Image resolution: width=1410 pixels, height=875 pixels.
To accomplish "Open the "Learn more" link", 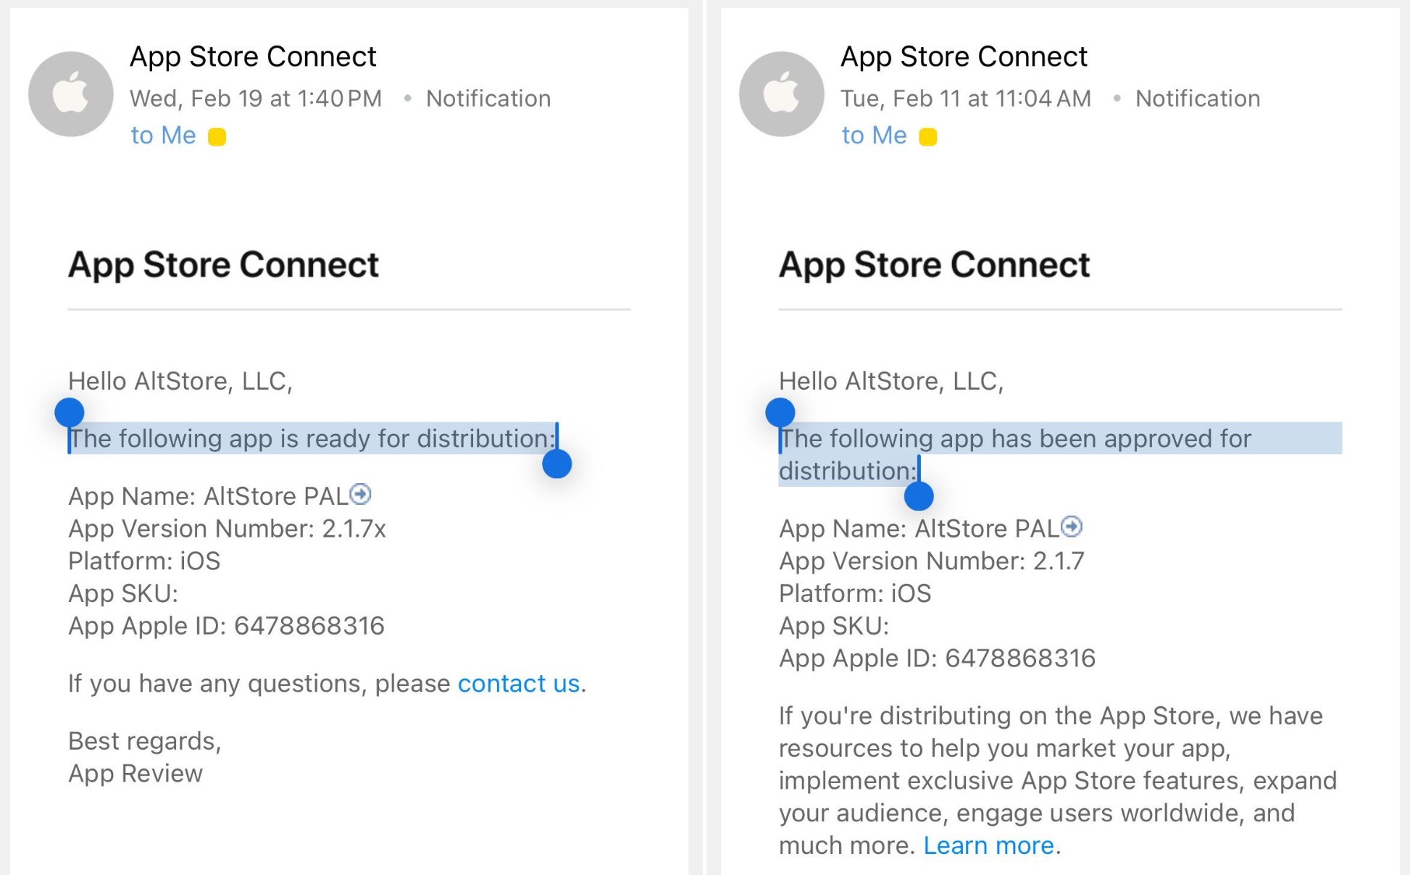I will click(989, 845).
